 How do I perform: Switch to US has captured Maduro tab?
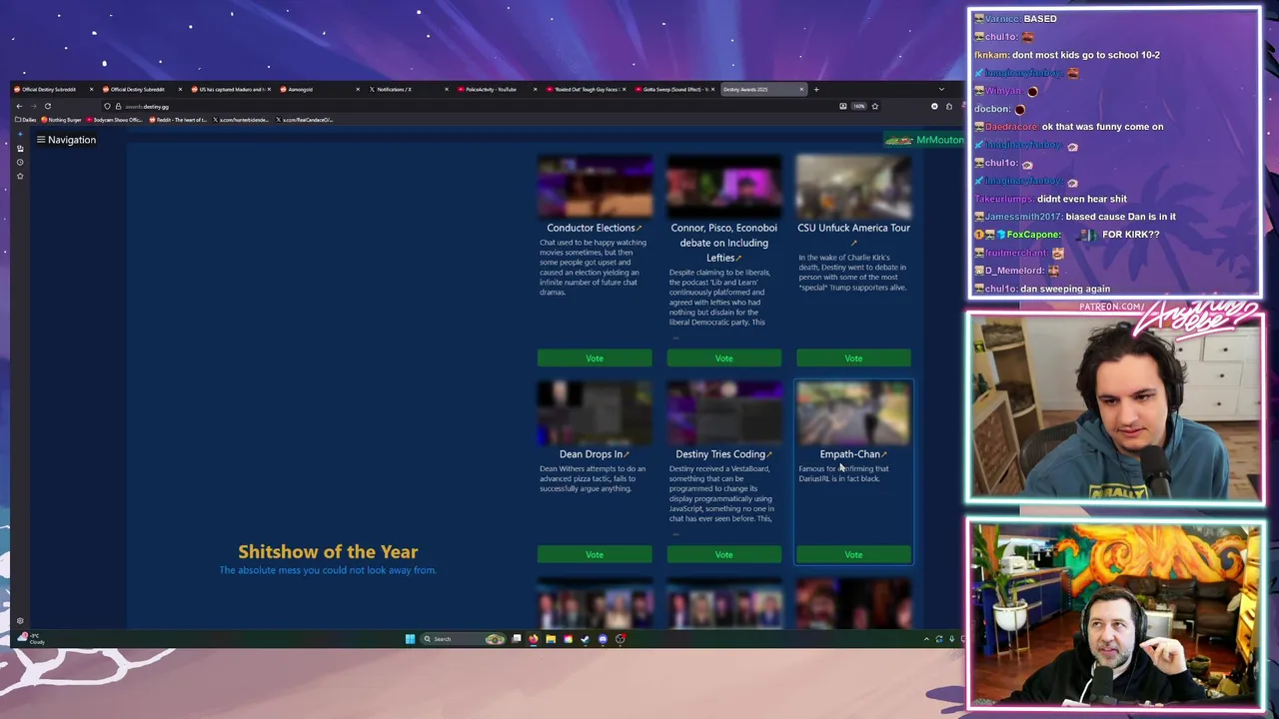pyautogui.click(x=231, y=90)
